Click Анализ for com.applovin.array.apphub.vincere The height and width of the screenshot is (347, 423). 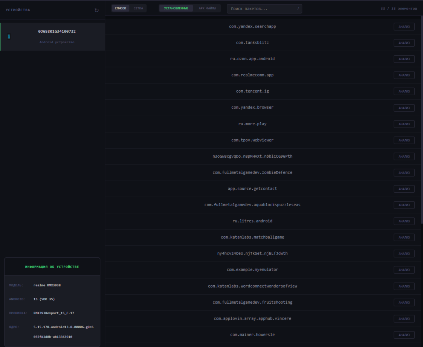pos(404,319)
